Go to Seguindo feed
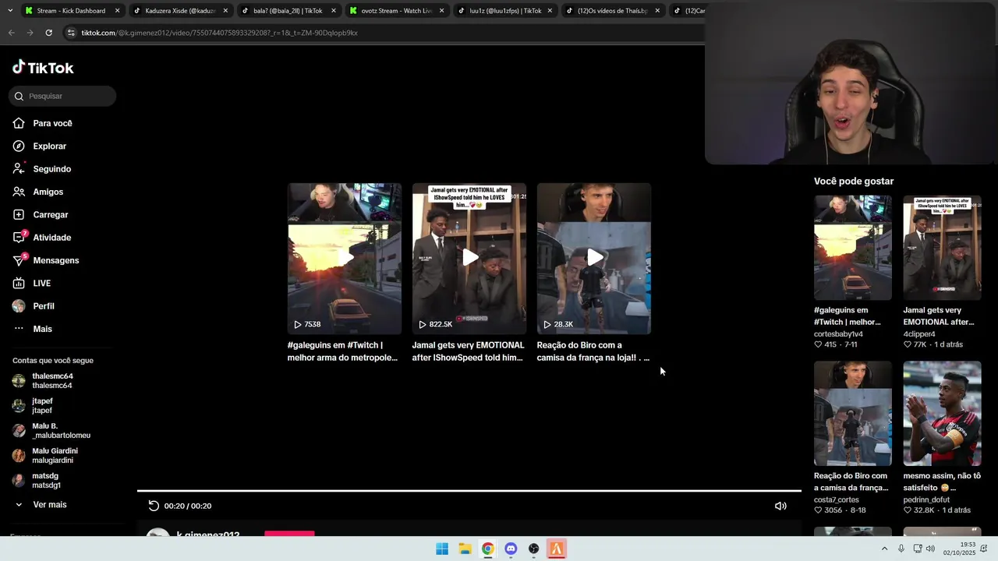 click(51, 169)
